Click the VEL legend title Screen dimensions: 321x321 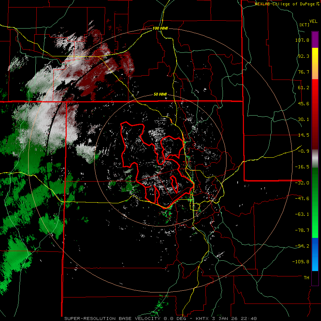pyautogui.click(x=313, y=21)
